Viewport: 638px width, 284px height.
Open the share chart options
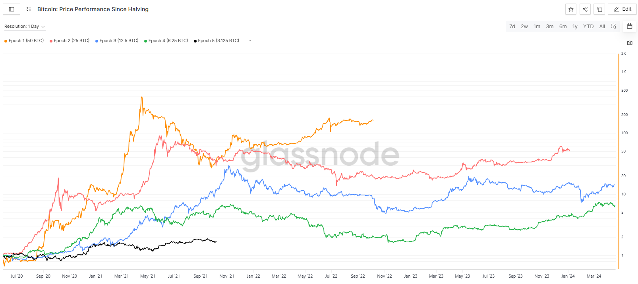[x=585, y=9]
